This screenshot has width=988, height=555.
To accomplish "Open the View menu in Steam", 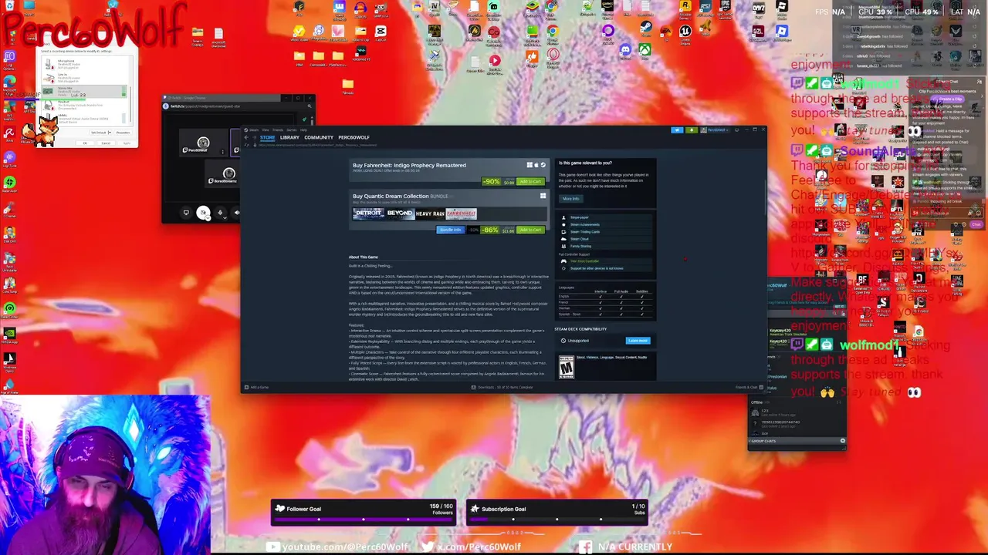I will [x=266, y=129].
